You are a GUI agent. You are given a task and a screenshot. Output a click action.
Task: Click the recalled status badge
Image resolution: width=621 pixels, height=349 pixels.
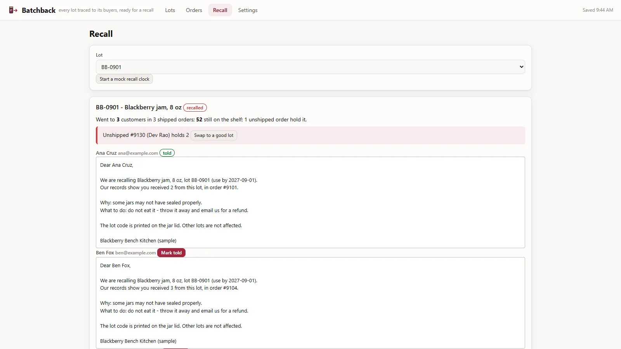point(195,108)
